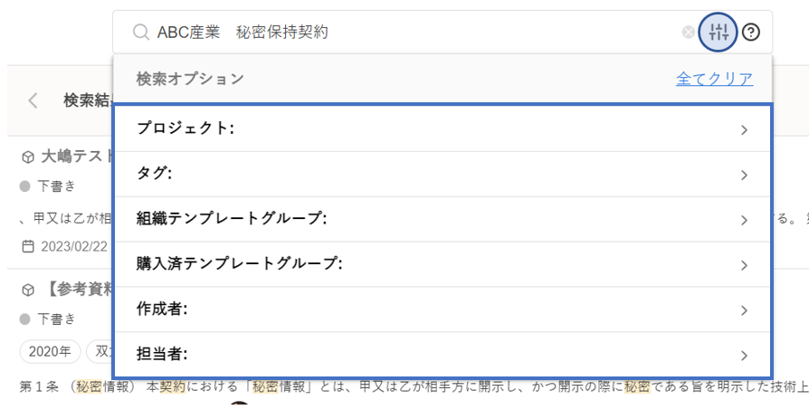
Task: Click the 全てクリア link
Action: [x=714, y=79]
